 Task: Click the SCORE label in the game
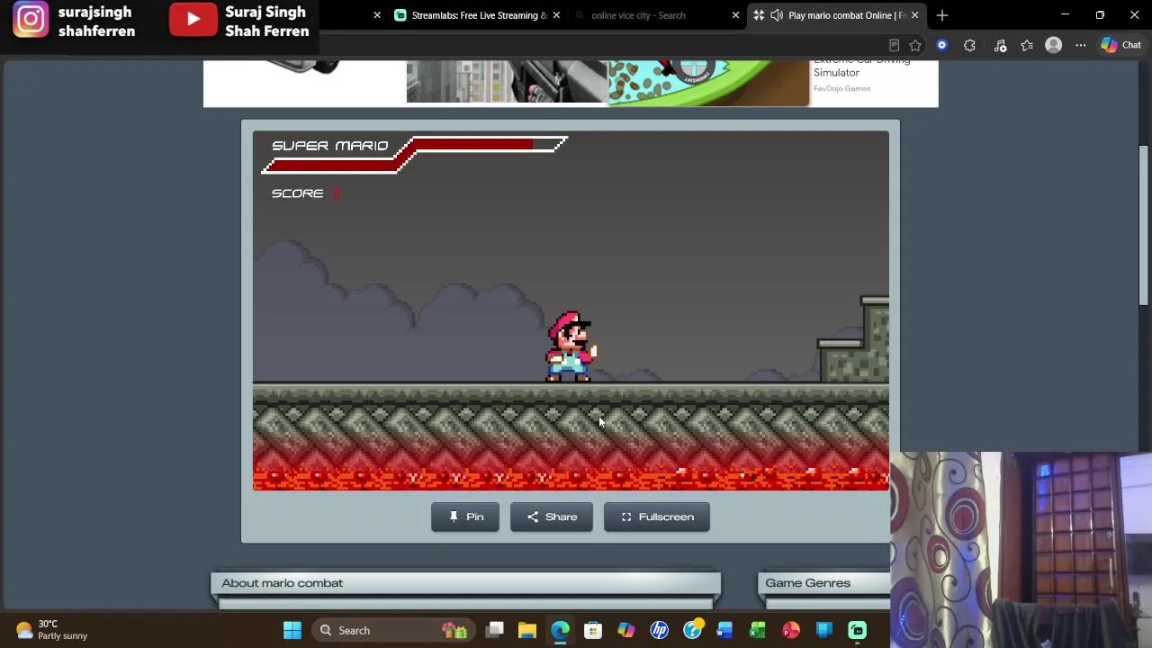298,193
